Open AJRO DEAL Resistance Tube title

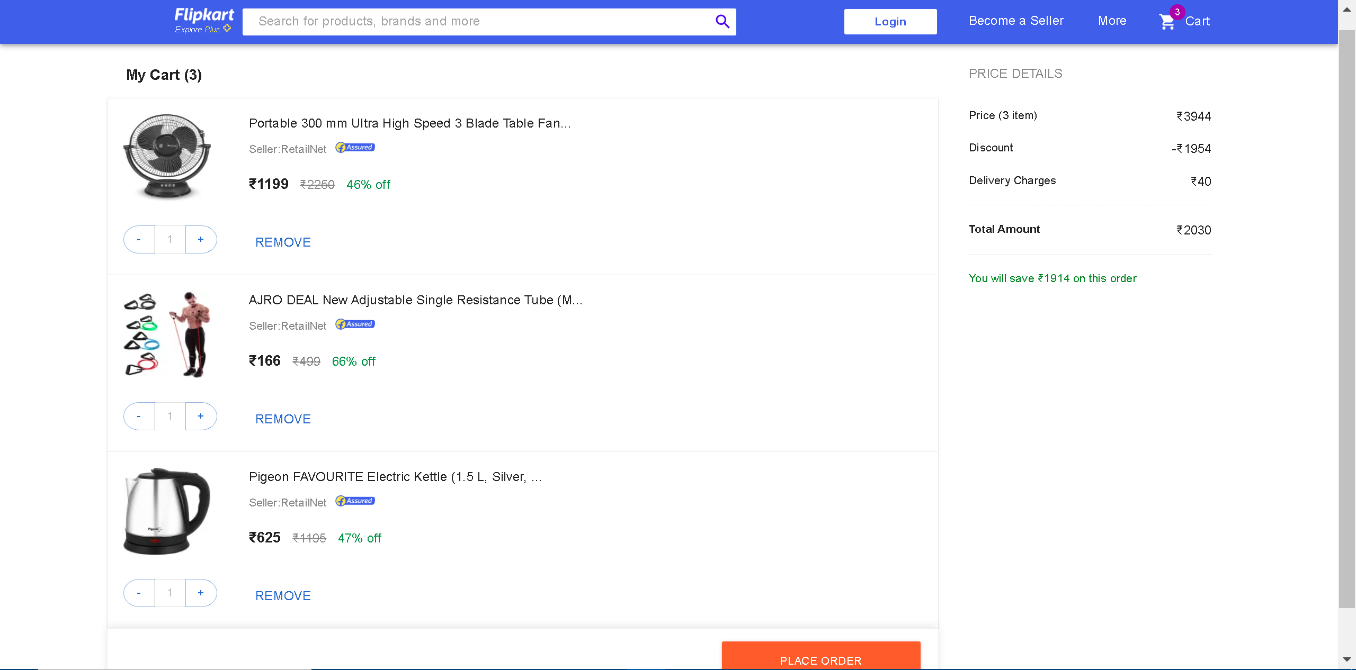[415, 300]
